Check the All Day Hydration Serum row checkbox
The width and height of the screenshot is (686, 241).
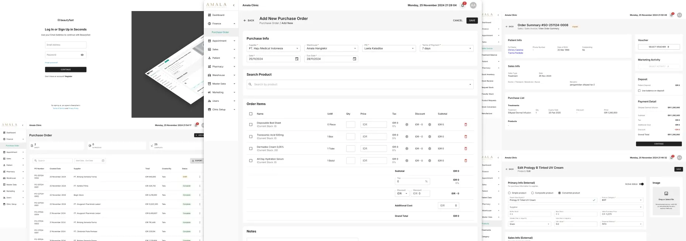click(x=251, y=161)
